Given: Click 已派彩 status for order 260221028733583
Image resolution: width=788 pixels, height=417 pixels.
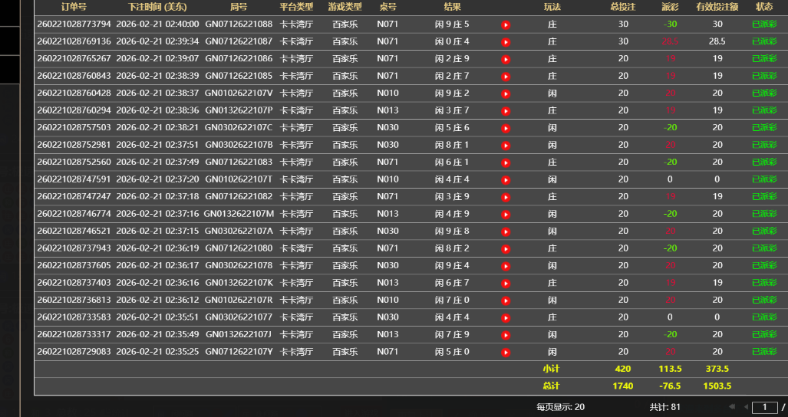Looking at the screenshot, I should point(764,317).
